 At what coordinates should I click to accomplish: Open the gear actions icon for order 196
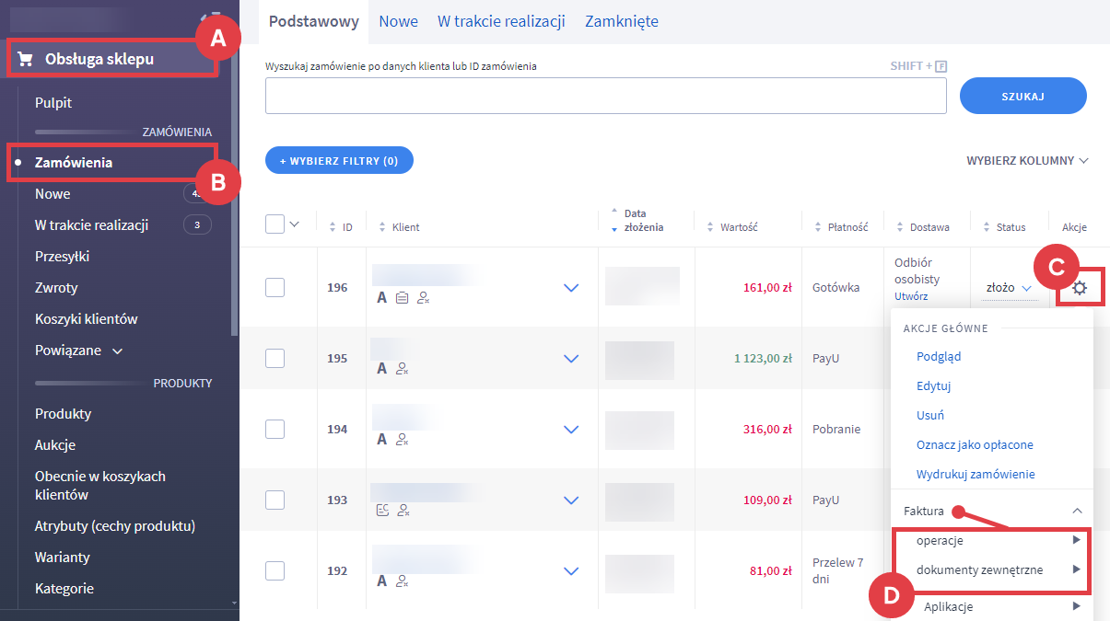[x=1080, y=288]
